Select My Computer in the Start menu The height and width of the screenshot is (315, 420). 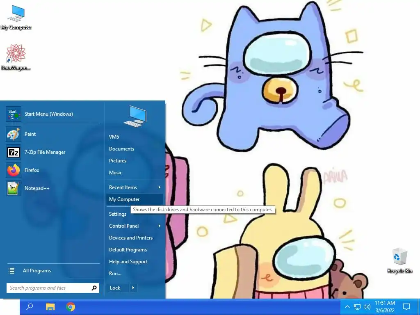point(134,199)
